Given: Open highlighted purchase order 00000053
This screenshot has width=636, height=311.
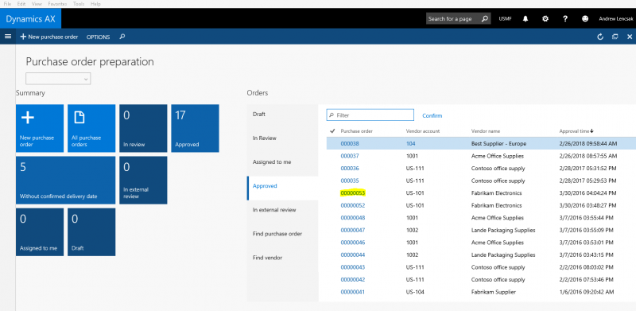Looking at the screenshot, I should click(x=353, y=192).
